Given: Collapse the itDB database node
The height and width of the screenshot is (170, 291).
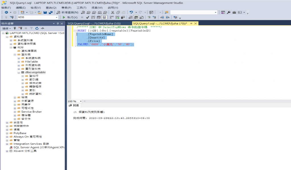Looking at the screenshot, I should point(11,47).
